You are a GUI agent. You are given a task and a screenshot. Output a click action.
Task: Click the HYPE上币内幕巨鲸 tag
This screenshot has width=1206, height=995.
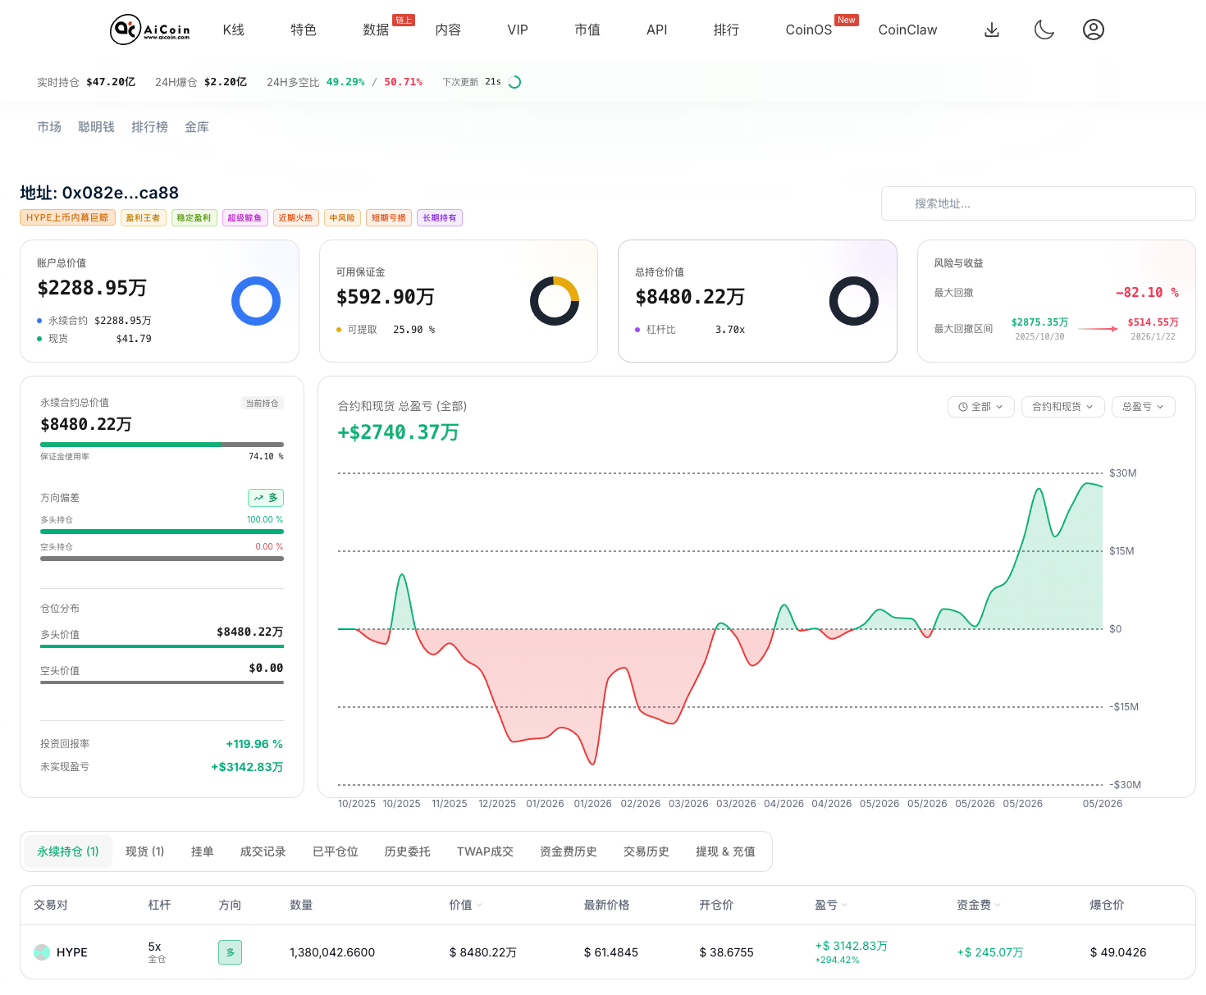coord(67,217)
